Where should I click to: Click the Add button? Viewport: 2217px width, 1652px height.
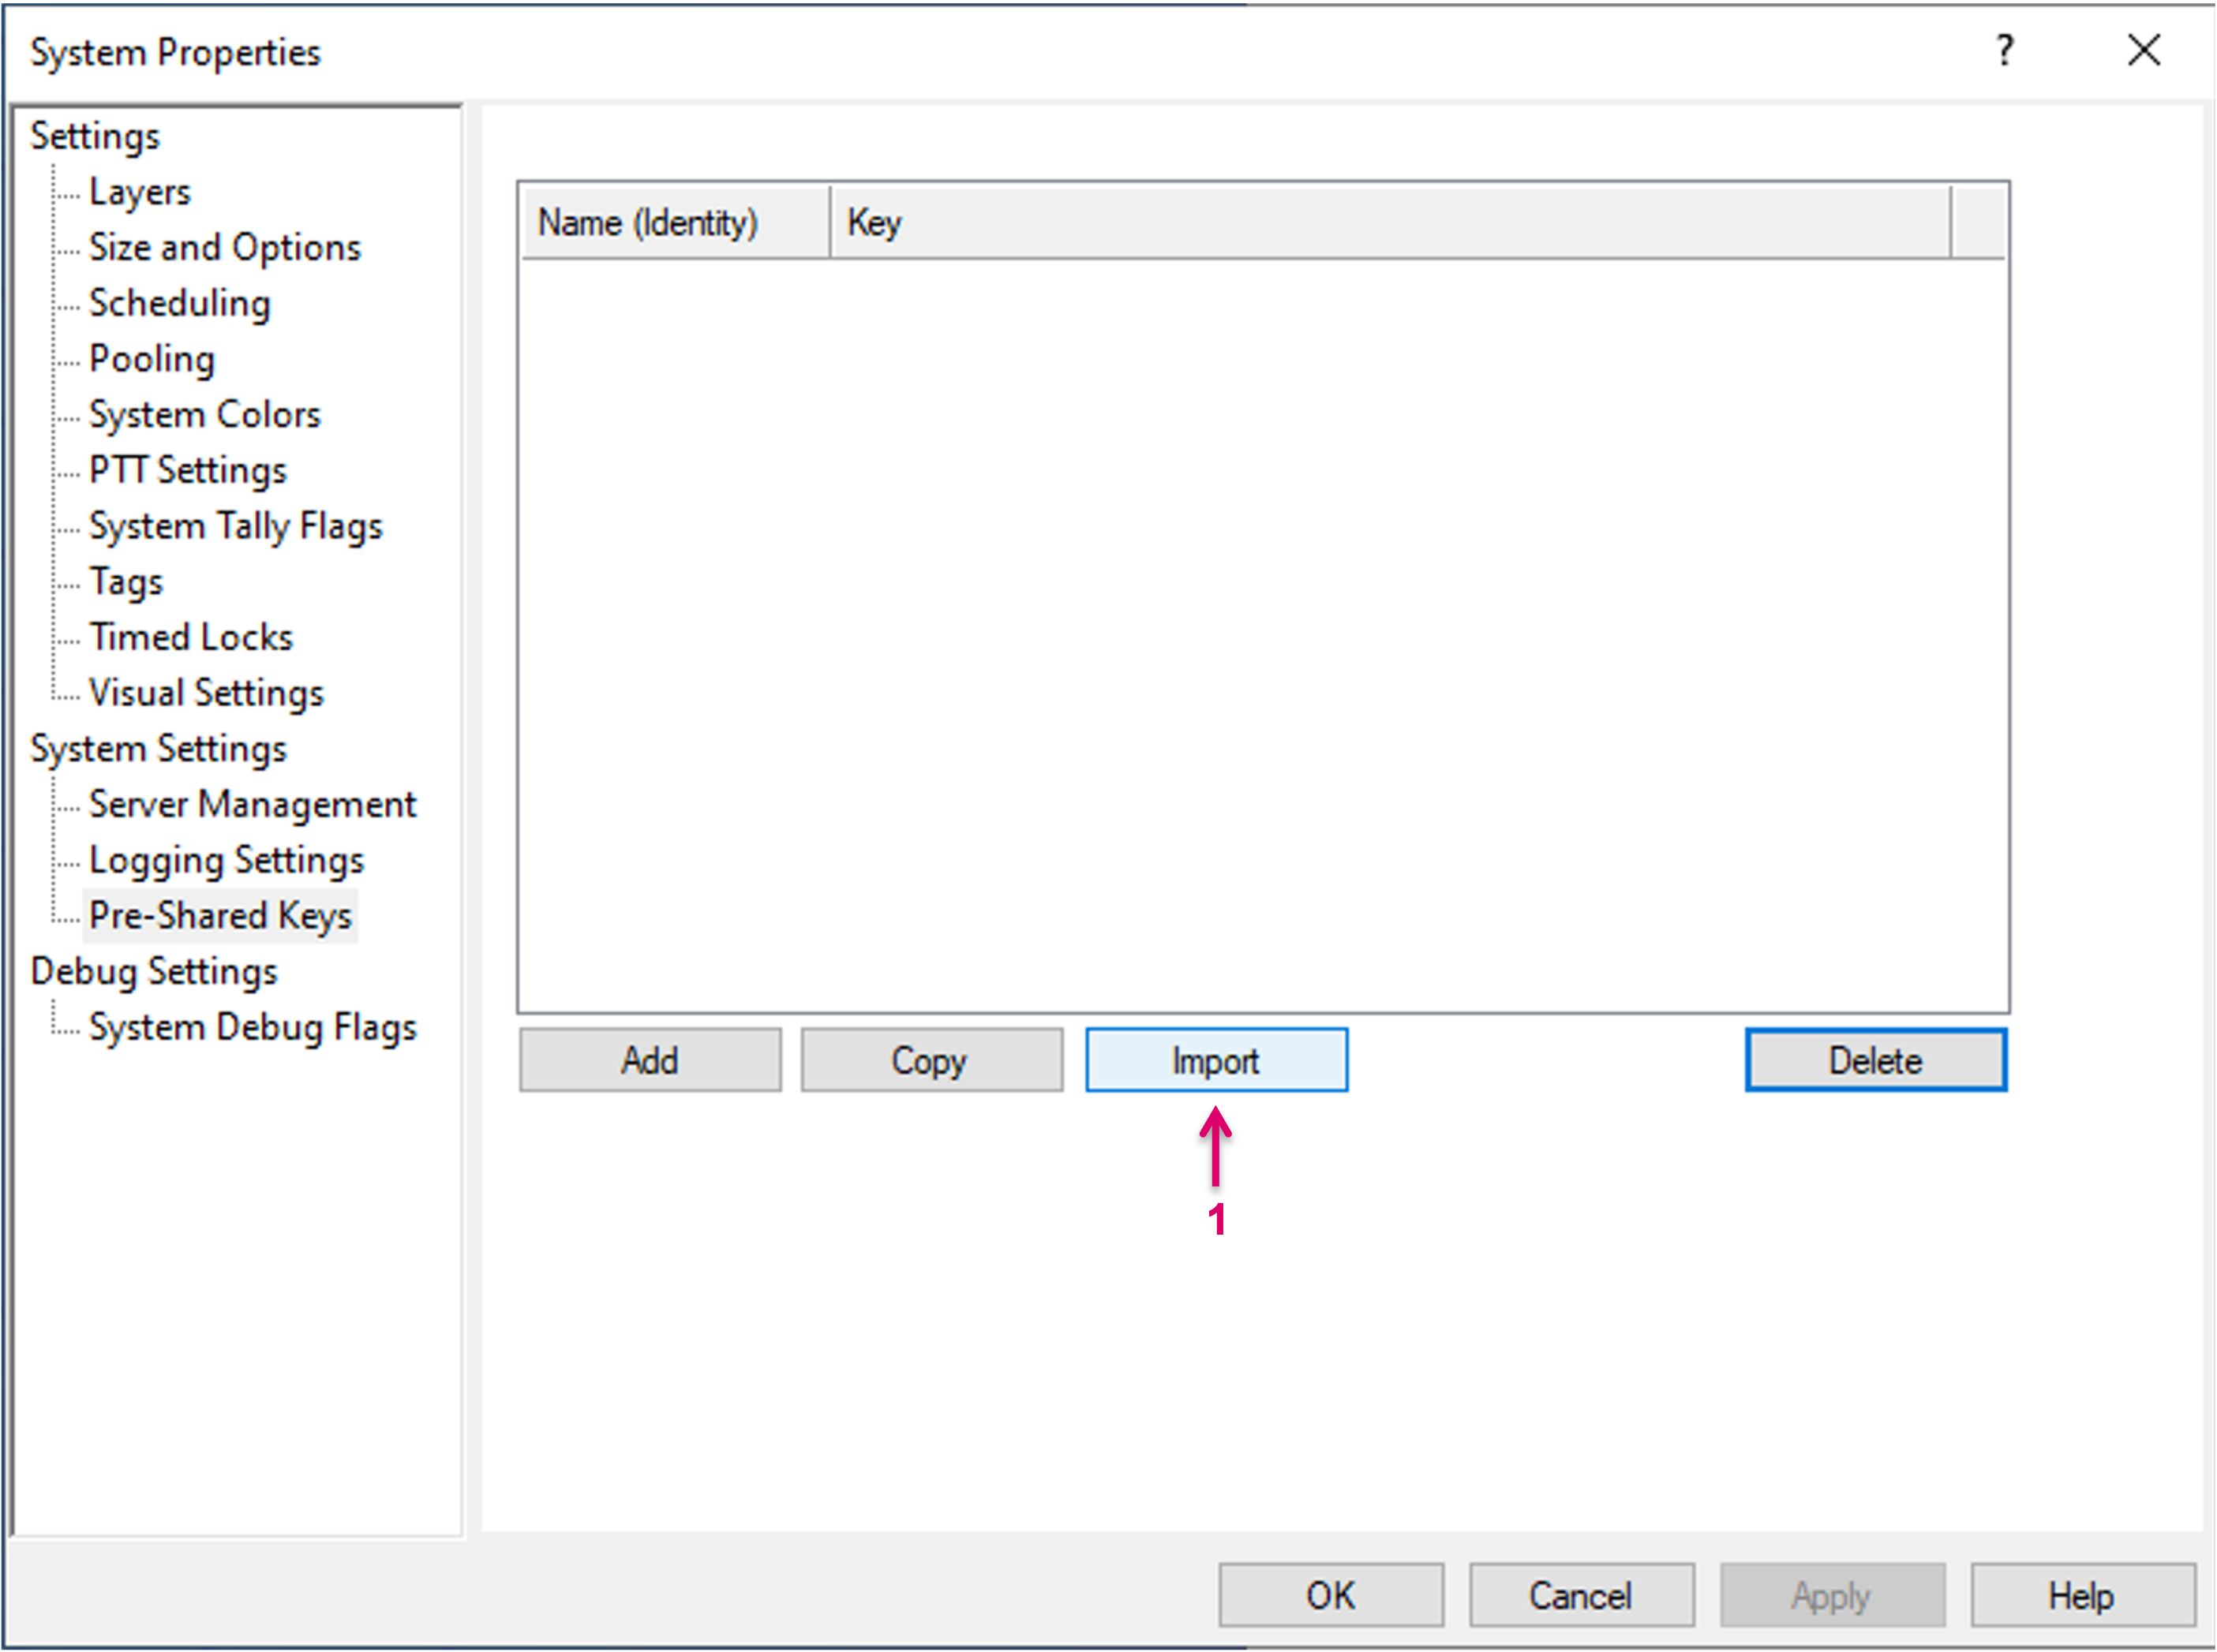(x=650, y=1060)
